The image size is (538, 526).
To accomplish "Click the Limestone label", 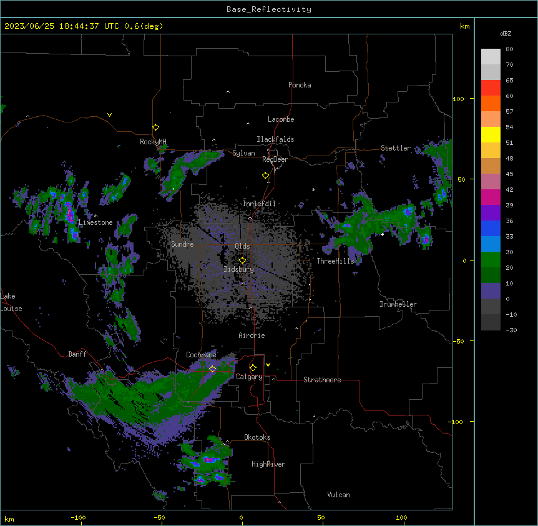I will (95, 222).
